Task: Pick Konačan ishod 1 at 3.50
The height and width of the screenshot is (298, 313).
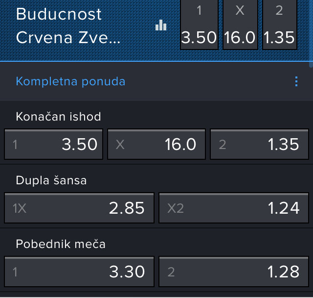Action: tap(54, 144)
